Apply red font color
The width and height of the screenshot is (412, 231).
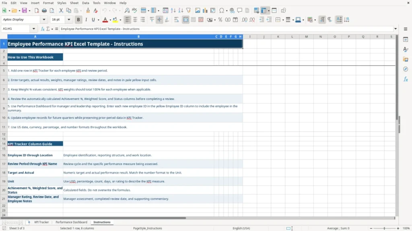(x=105, y=20)
